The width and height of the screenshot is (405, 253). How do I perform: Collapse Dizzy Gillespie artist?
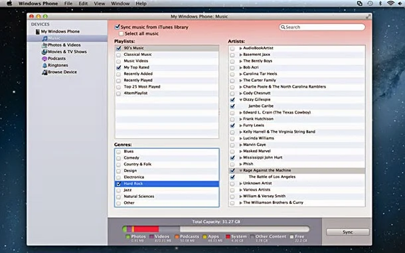(x=241, y=100)
